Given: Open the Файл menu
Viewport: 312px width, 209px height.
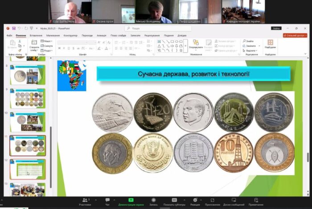Looking at the screenshot, I should click(9, 35).
